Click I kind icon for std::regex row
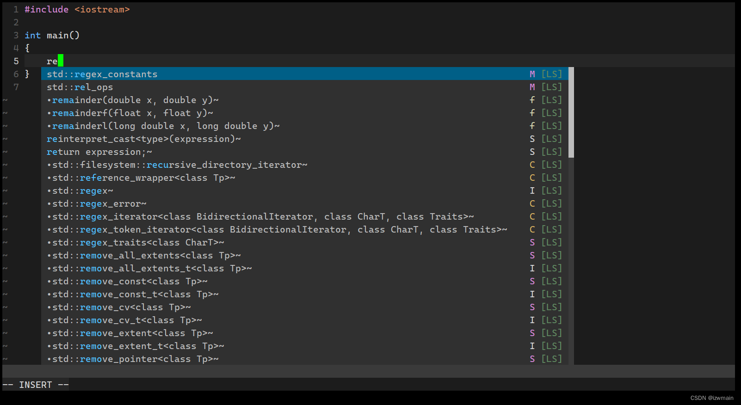 532,190
